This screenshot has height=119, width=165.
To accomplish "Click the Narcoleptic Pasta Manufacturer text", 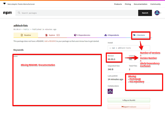I will [21, 4].
